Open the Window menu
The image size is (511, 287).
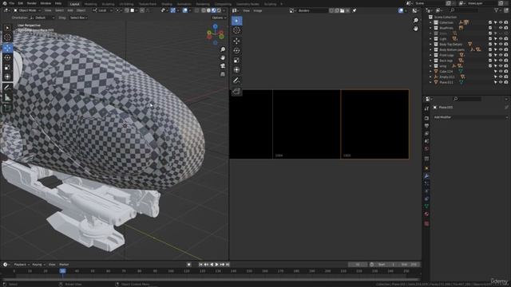pos(46,3)
